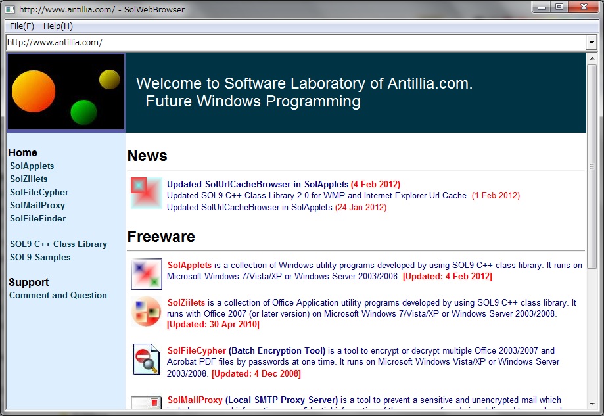Click the '[Updated: 30 Apr 2010]' text
The width and height of the screenshot is (604, 416).
[x=213, y=325]
